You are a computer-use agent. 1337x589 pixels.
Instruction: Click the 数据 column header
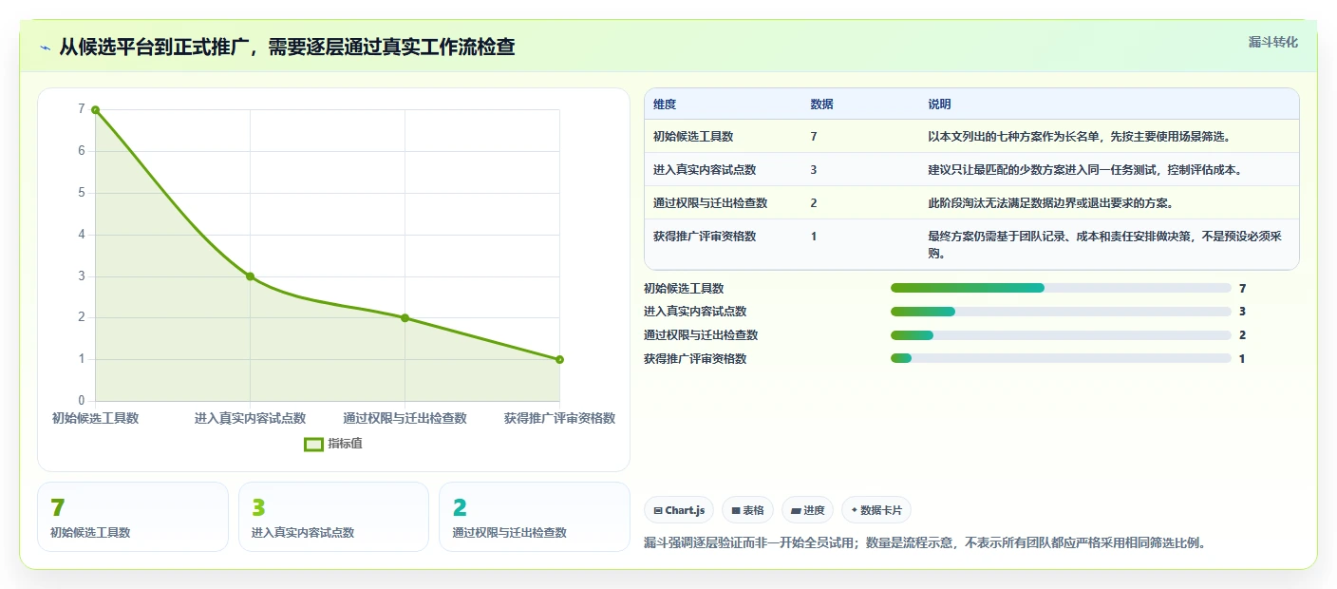pyautogui.click(x=821, y=104)
